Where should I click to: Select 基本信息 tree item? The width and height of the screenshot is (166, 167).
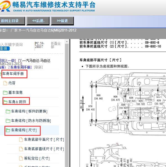tap(15, 92)
